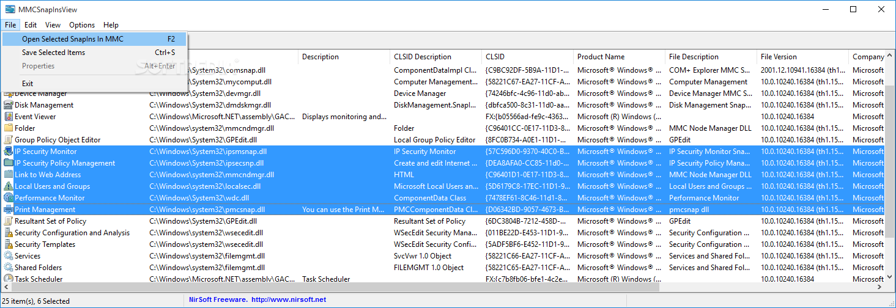Click the 'SvcVwr 1.0 Object' CLSID description

click(423, 256)
